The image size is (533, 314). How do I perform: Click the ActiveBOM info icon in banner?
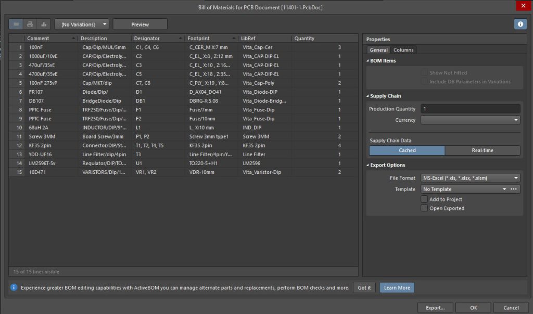point(14,287)
